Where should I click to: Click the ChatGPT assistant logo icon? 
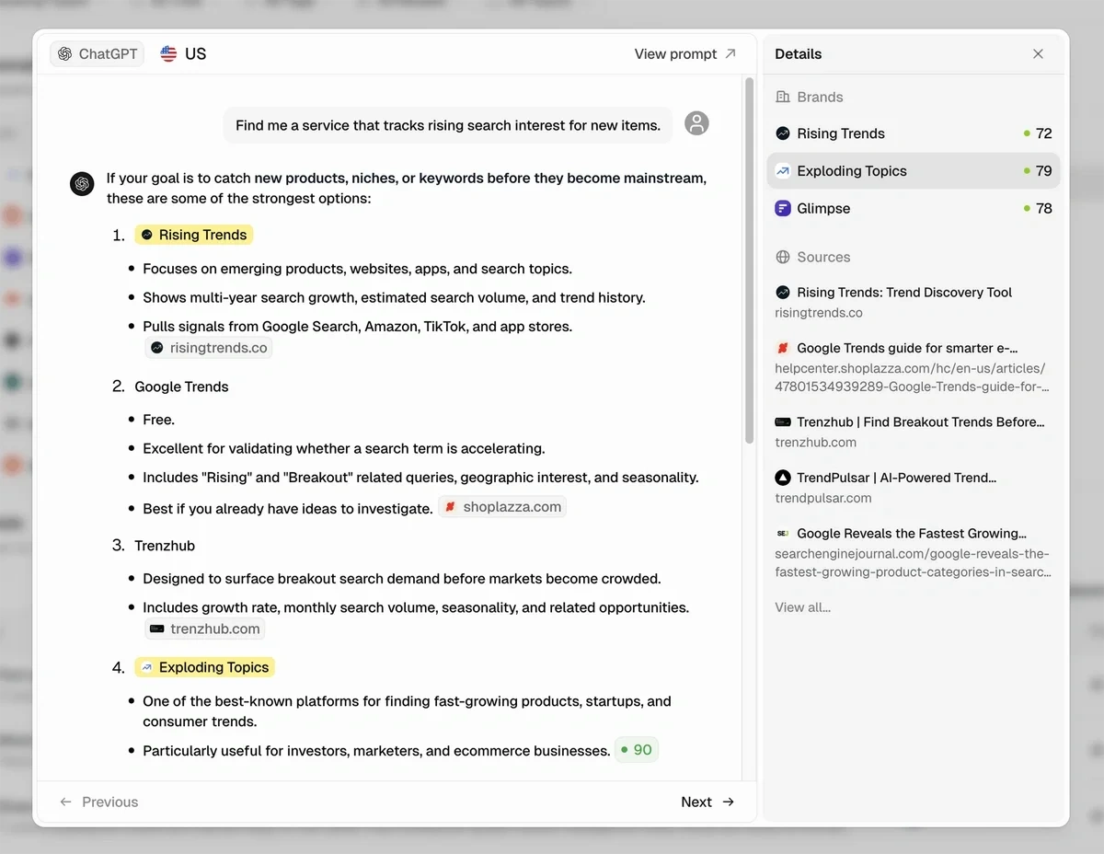coord(82,183)
